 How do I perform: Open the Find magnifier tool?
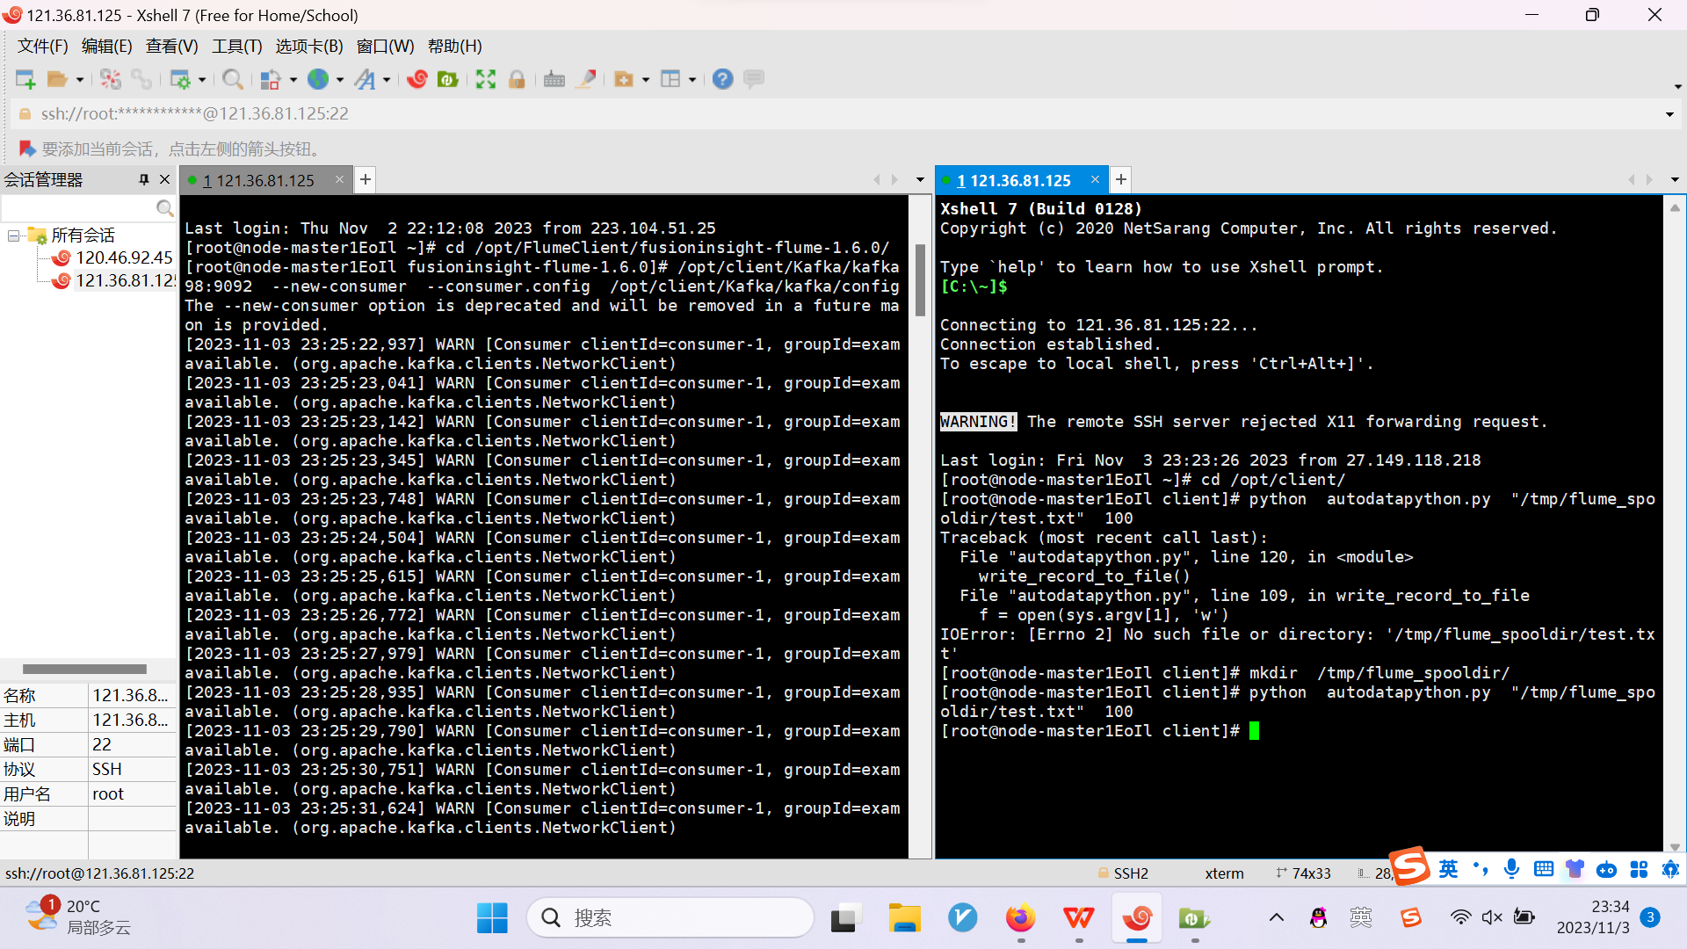(232, 79)
